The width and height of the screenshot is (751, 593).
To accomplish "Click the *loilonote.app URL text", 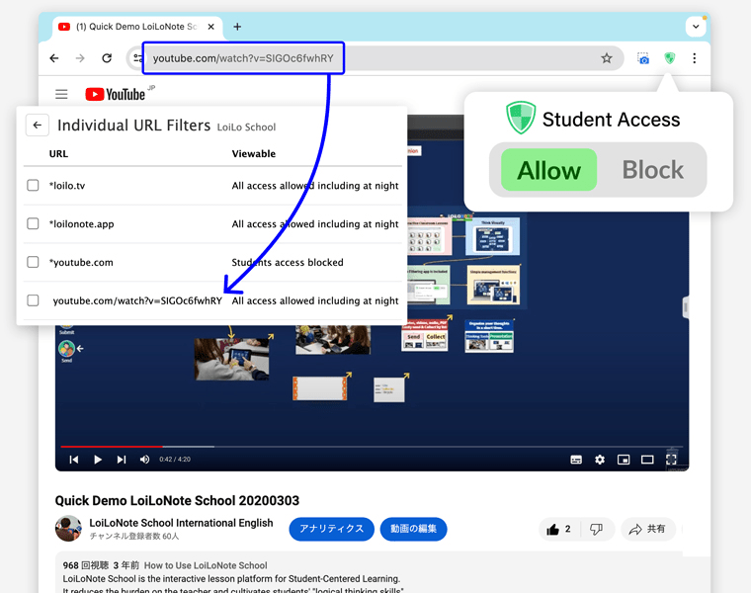I will click(x=81, y=223).
